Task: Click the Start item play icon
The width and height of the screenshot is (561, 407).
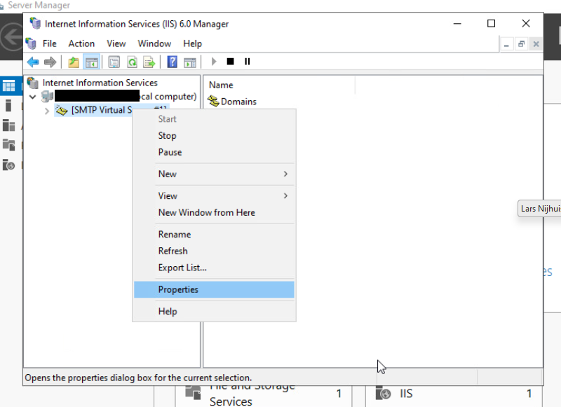Action: coord(214,62)
